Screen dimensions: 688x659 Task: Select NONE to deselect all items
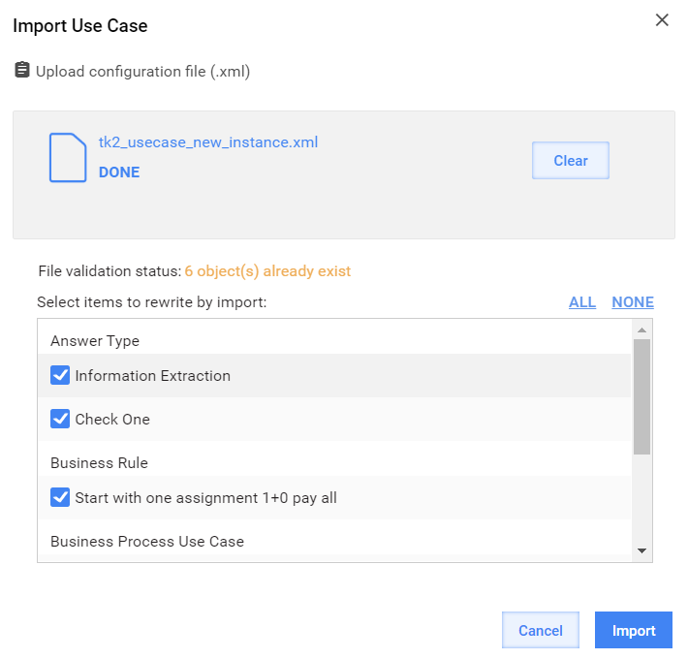(x=633, y=301)
